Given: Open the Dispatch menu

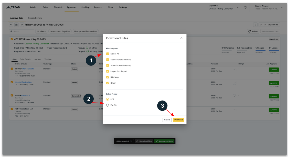Looking at the screenshot, I should (x=58, y=7).
